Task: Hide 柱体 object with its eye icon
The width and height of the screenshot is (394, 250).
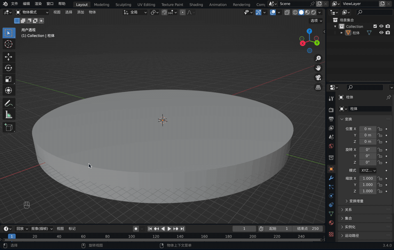Action: [381, 33]
